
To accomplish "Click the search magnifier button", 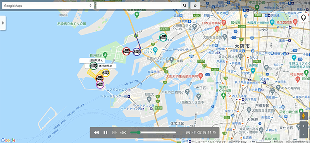I will coord(184,5).
